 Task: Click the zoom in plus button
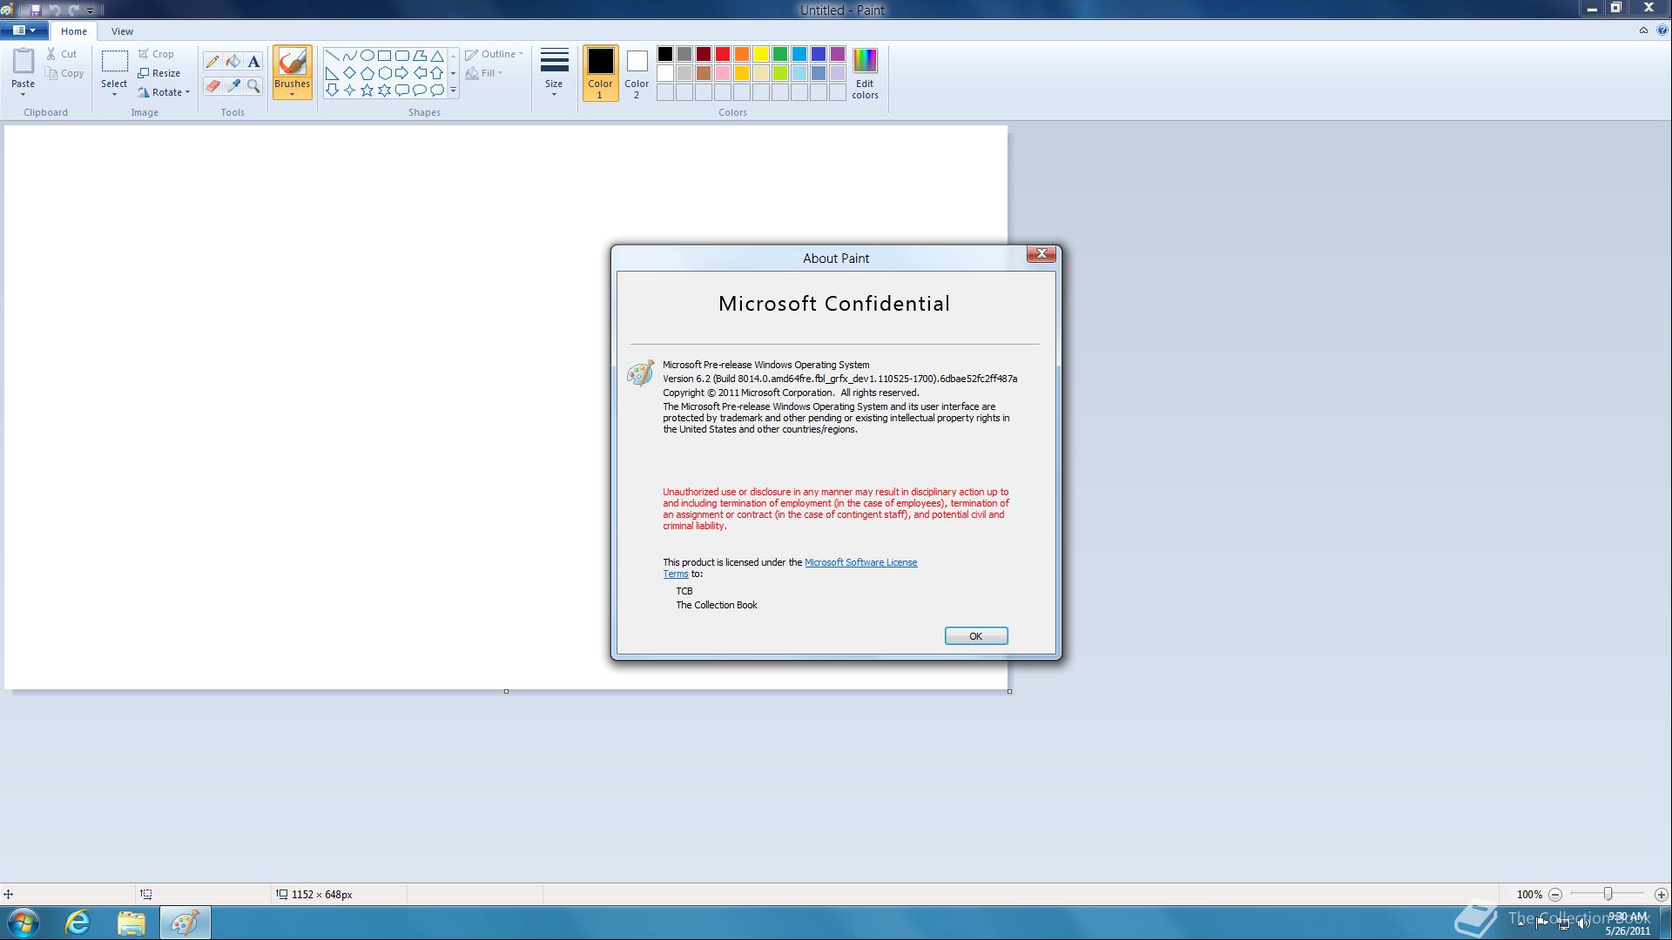(1661, 895)
